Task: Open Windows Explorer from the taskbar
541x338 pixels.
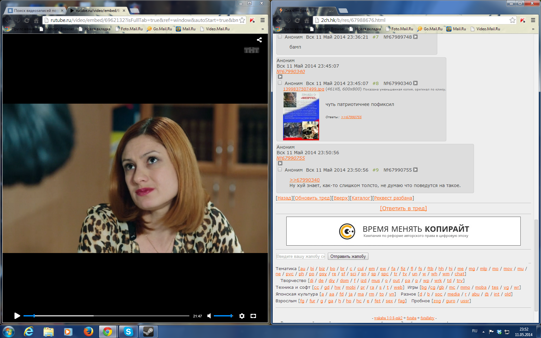Action: tap(48, 332)
